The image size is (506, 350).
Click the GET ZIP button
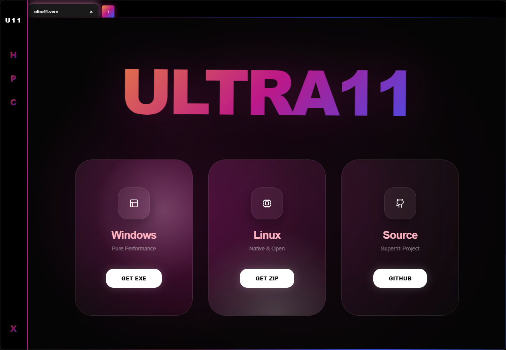(x=267, y=278)
